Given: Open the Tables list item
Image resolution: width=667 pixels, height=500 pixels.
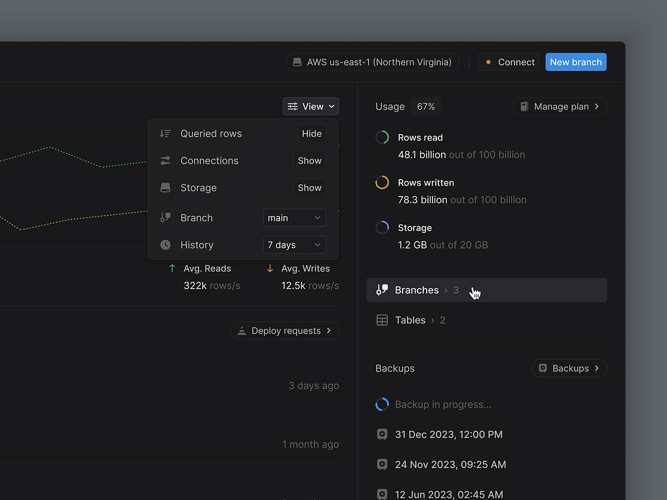Looking at the screenshot, I should (411, 320).
